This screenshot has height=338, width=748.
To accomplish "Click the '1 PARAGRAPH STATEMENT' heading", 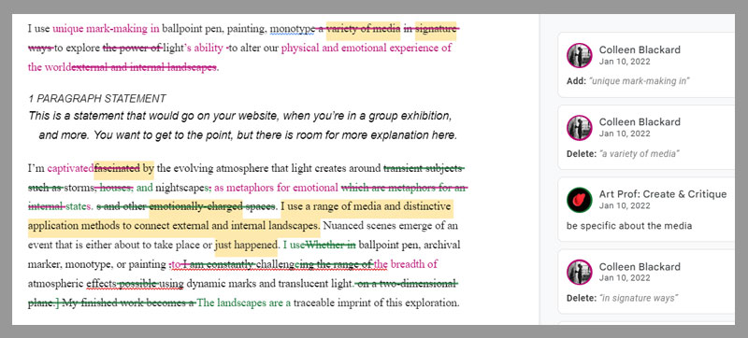I will 97,99.
